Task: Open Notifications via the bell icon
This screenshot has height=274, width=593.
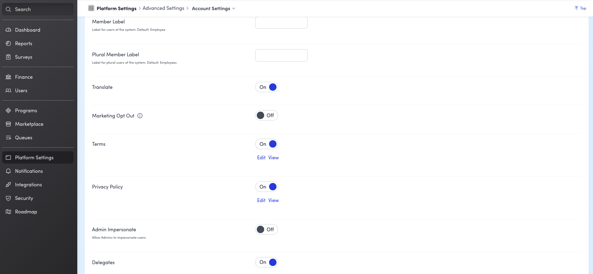Action: tap(8, 171)
